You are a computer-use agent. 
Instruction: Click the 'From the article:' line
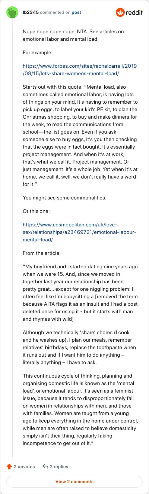(41, 253)
